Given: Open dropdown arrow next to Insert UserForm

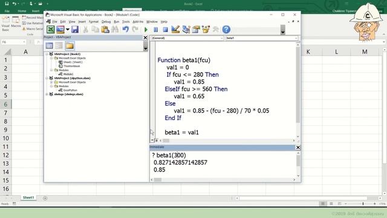Looking at the screenshot, I should point(67,30).
